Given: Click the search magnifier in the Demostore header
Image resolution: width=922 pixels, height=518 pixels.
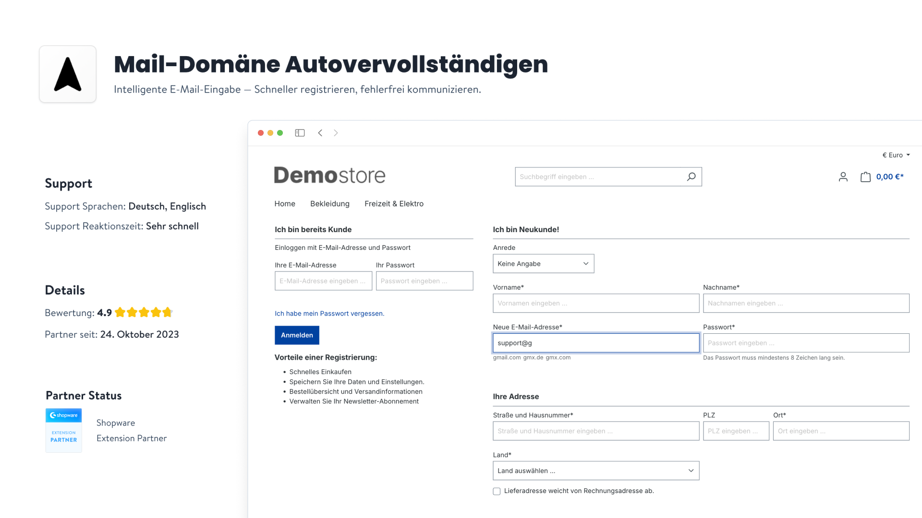Looking at the screenshot, I should coord(691,177).
